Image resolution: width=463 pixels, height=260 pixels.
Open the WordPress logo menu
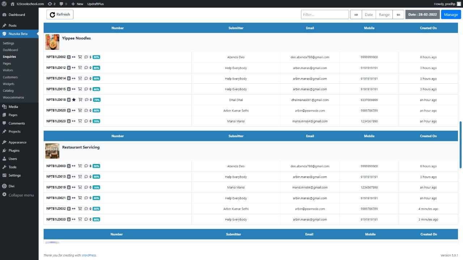(x=4, y=4)
